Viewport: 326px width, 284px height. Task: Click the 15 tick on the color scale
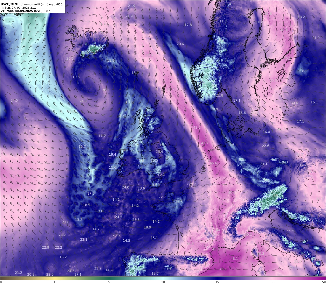click(x=217, y=282)
